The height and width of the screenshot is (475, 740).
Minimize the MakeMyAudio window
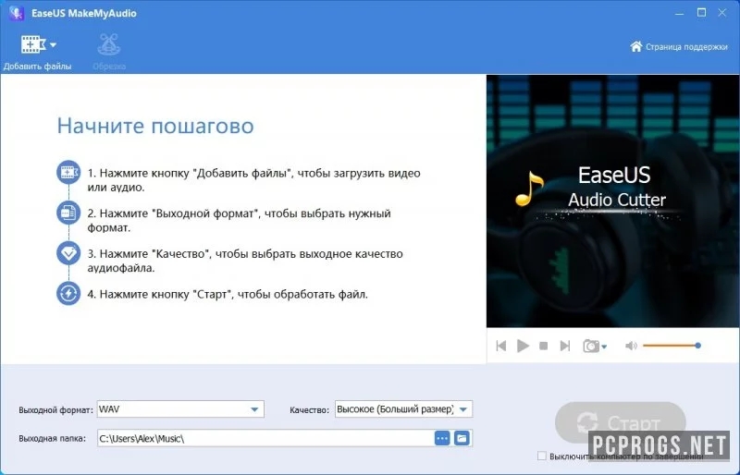[x=679, y=13]
